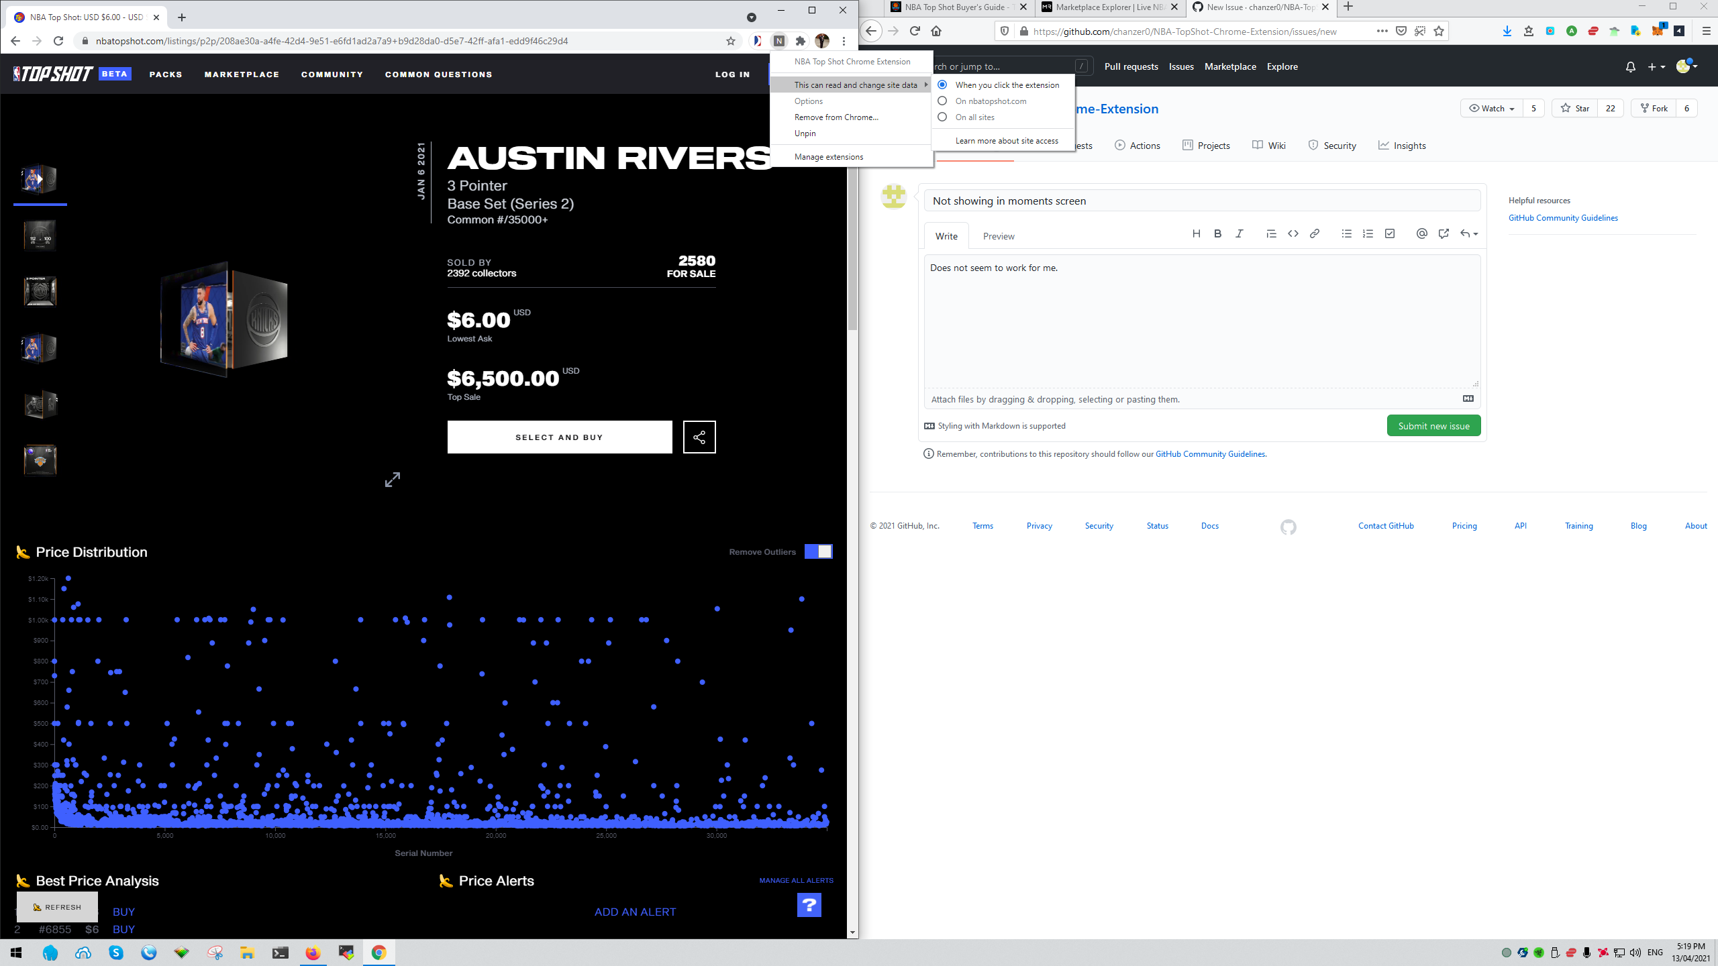Viewport: 1718px width, 966px height.
Task: Open GitHub notifications bell
Action: pos(1630,66)
